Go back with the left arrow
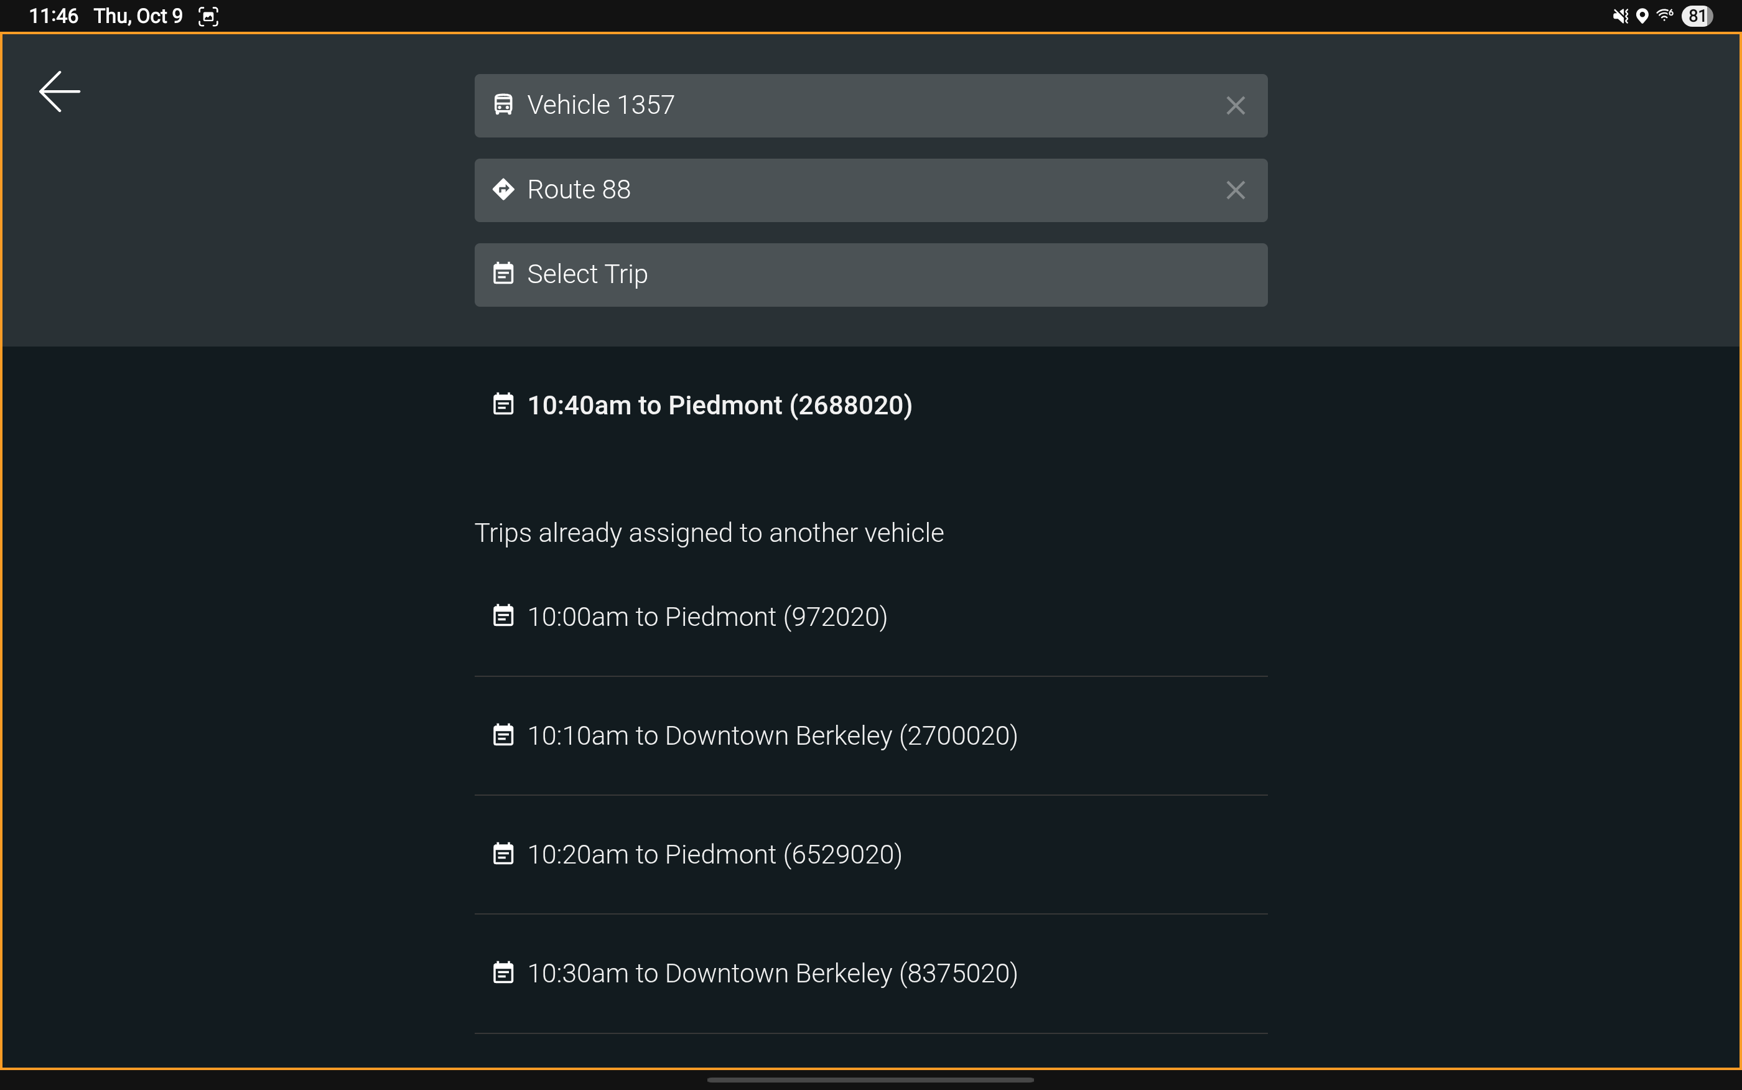The width and height of the screenshot is (1742, 1090). (59, 91)
